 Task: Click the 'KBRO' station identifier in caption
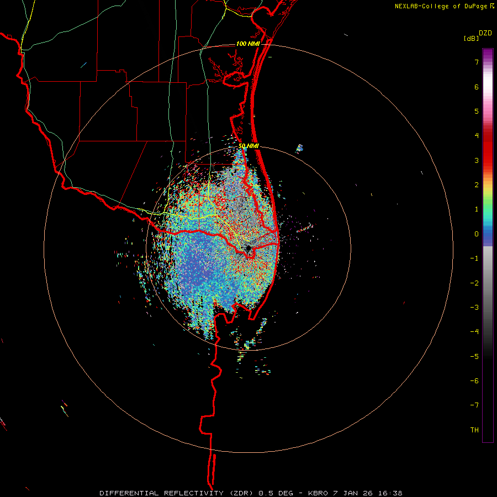pos(319,493)
